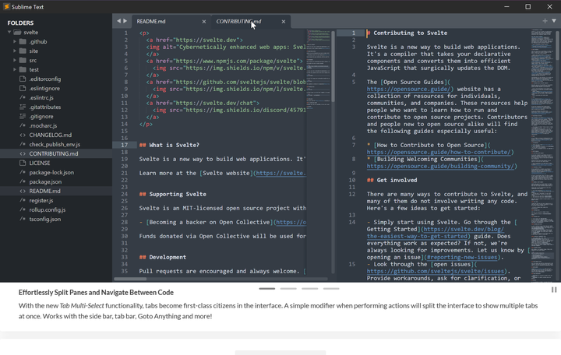Click the check_publish_env.js code icon
The width and height of the screenshot is (561, 355).
coord(23,144)
